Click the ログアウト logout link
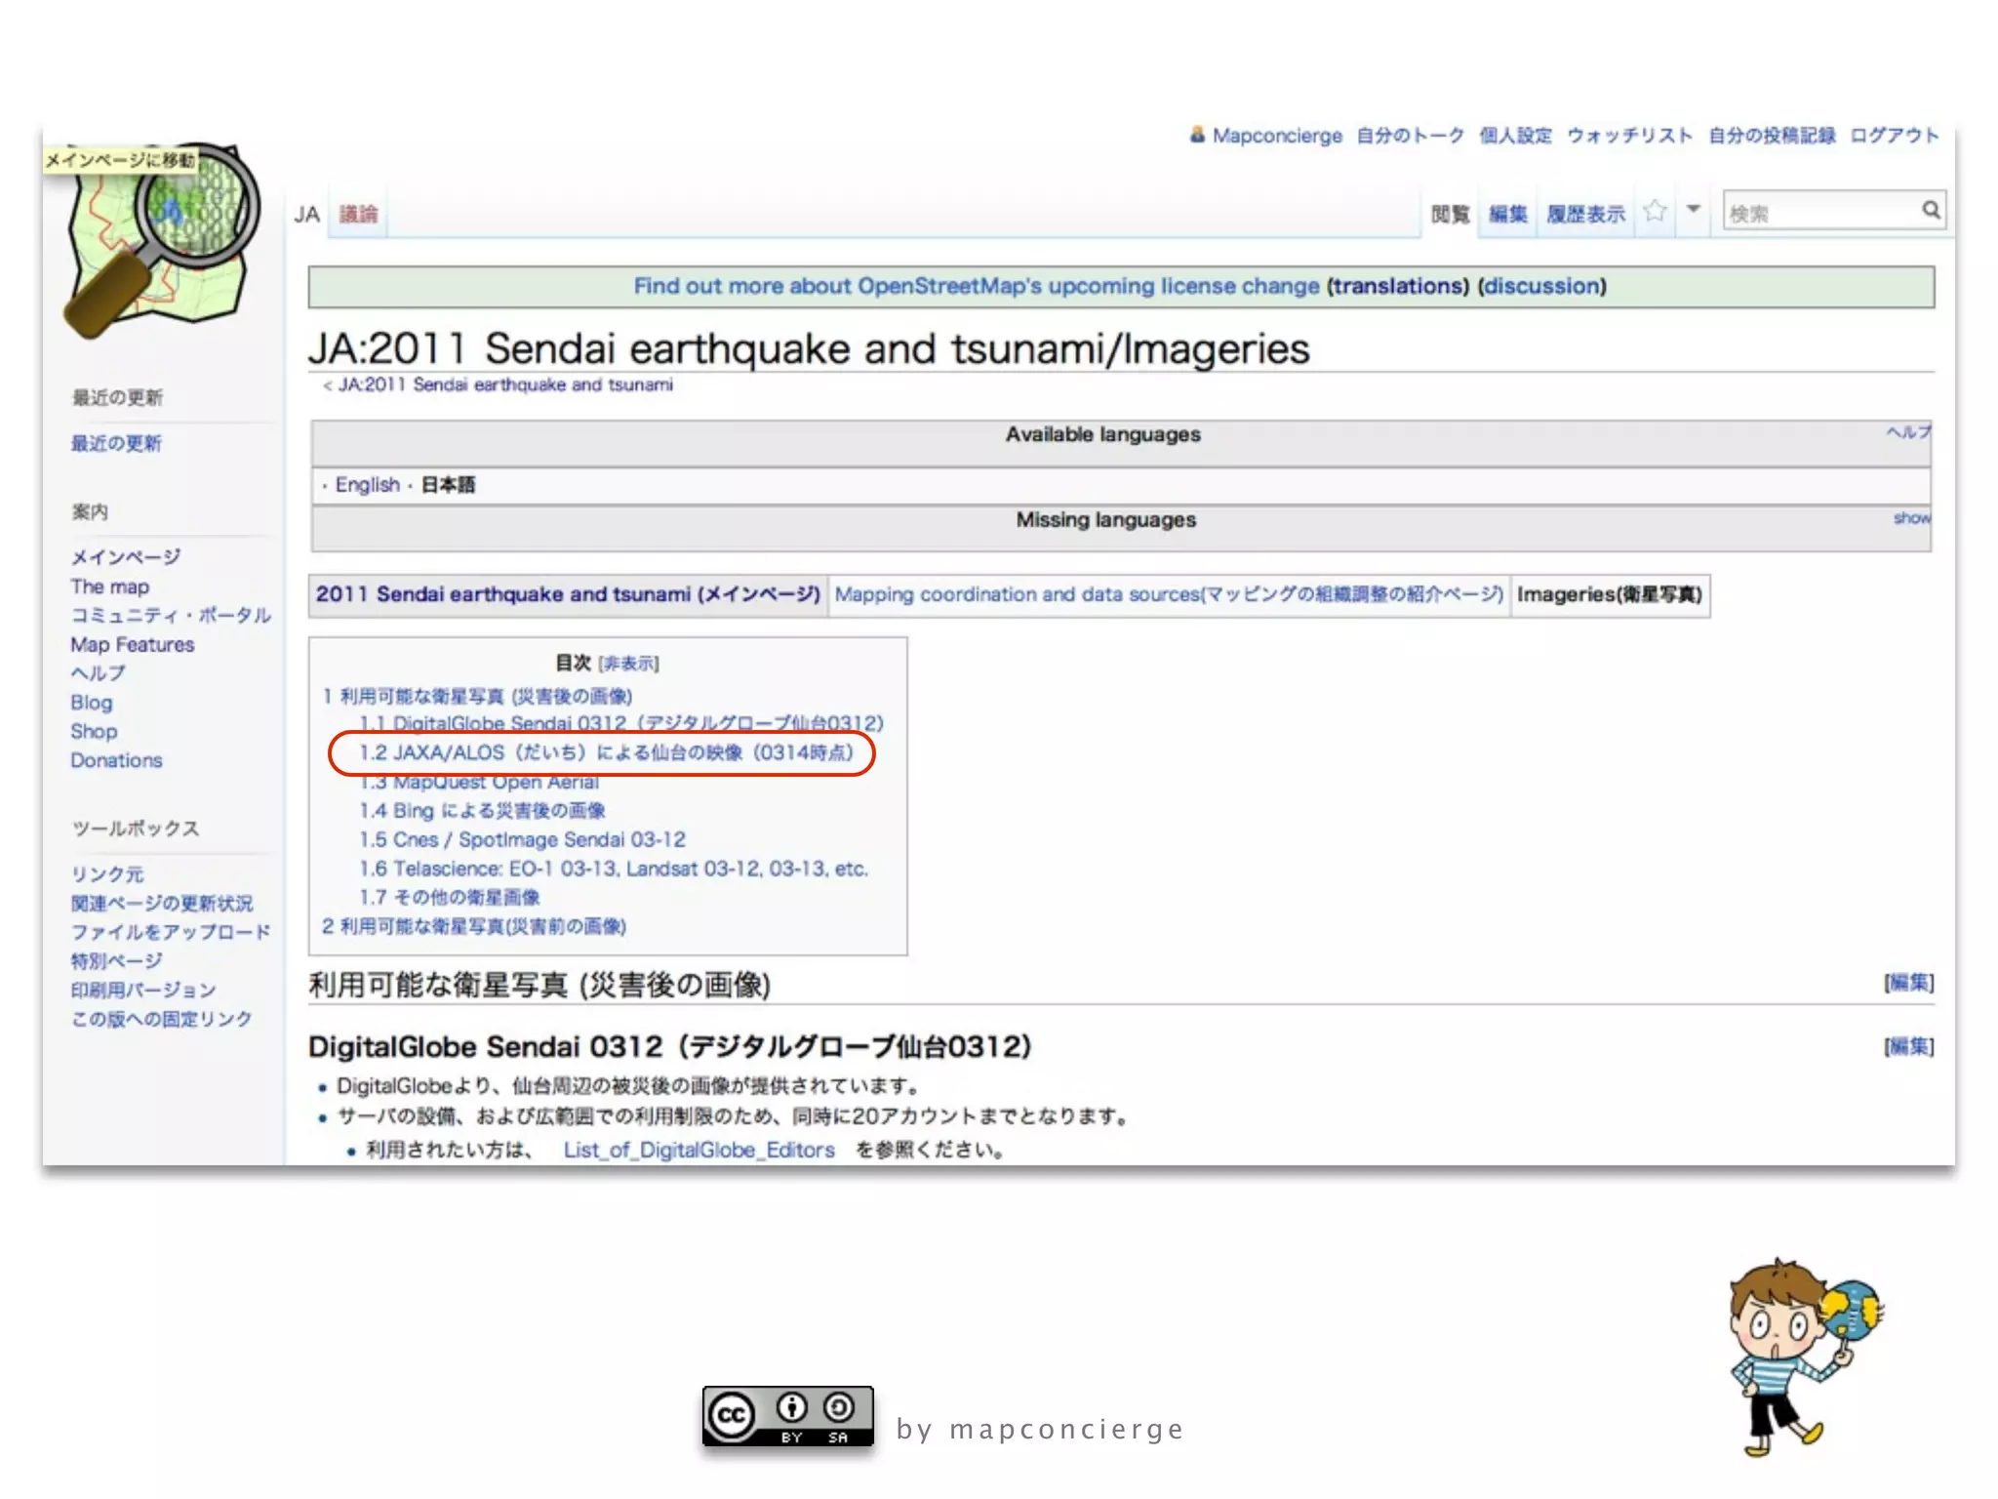The width and height of the screenshot is (1998, 1499). pyautogui.click(x=1894, y=135)
